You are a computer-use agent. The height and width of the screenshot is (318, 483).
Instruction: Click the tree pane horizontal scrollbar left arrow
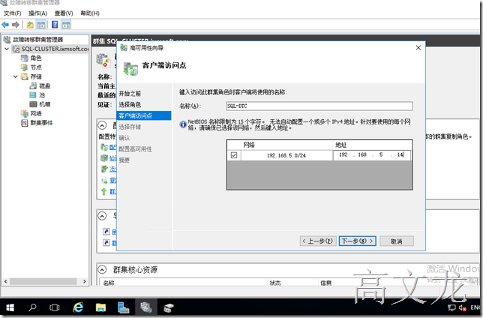click(5, 281)
